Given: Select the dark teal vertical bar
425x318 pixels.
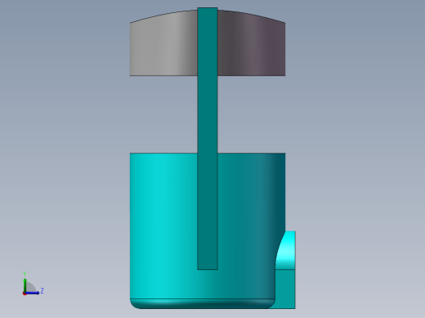Looking at the screenshot, I should pyautogui.click(x=208, y=139).
